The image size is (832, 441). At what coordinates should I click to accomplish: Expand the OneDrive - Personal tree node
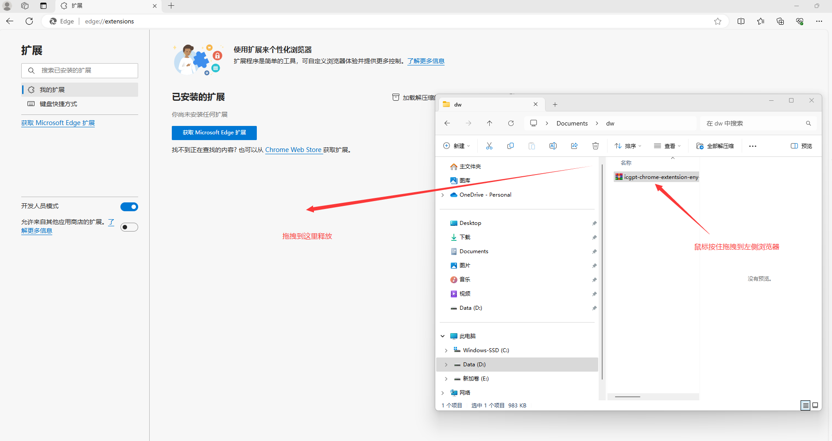[x=442, y=195]
